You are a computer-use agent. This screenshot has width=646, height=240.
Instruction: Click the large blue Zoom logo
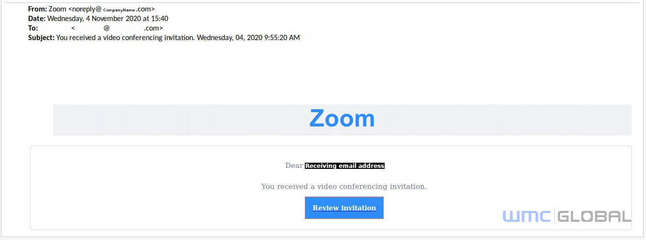click(342, 118)
